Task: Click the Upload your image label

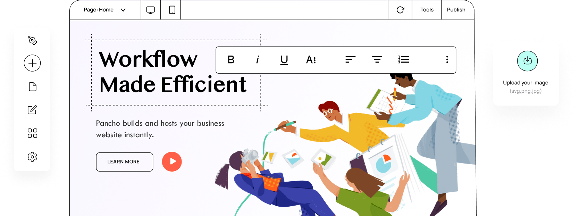Action: (x=526, y=83)
